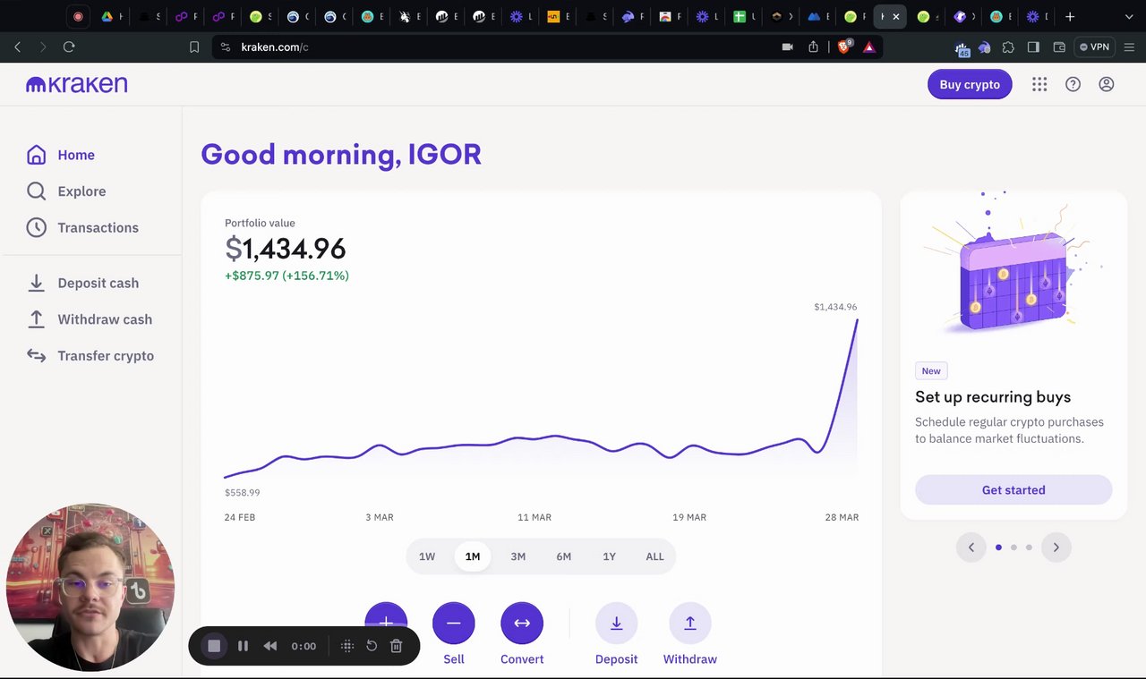
Task: Open Brave Rewards triangle icon
Action: point(869,47)
